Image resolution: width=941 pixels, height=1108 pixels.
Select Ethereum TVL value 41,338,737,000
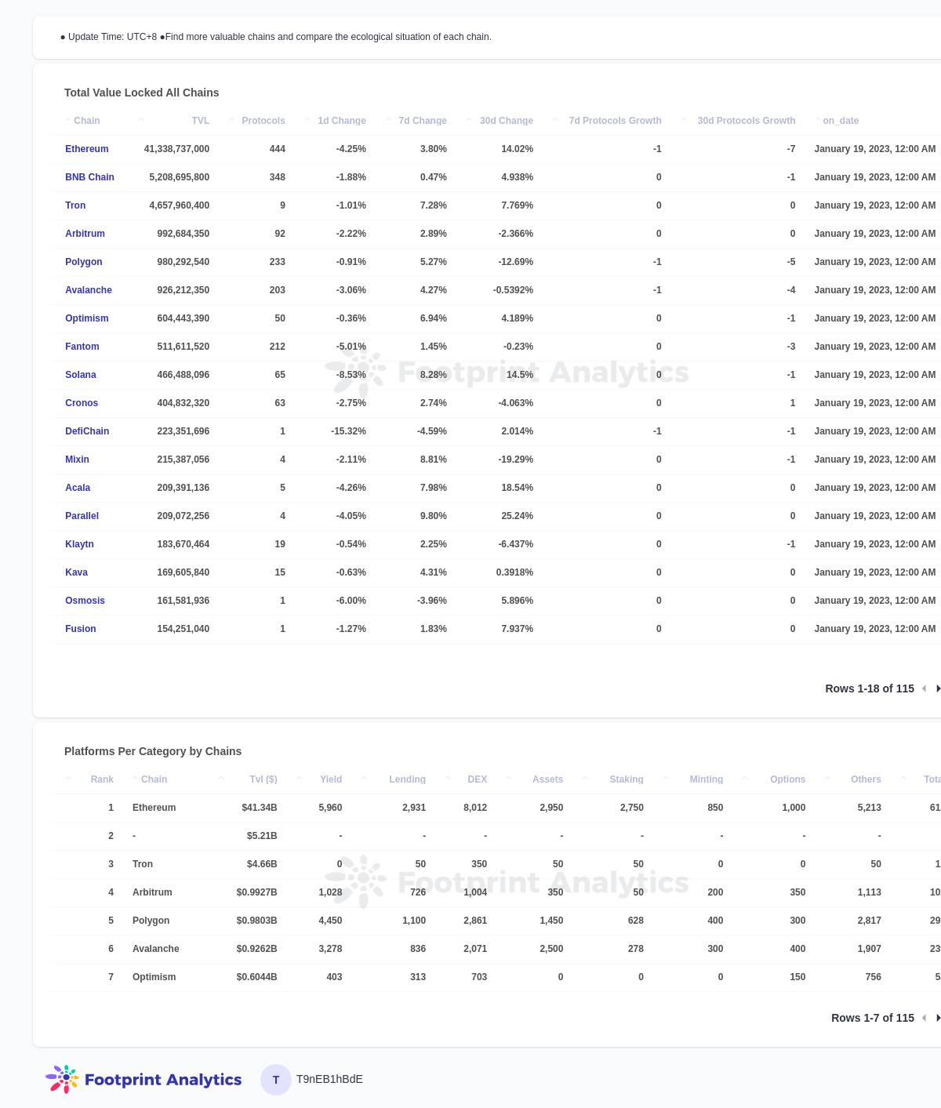coord(176,149)
